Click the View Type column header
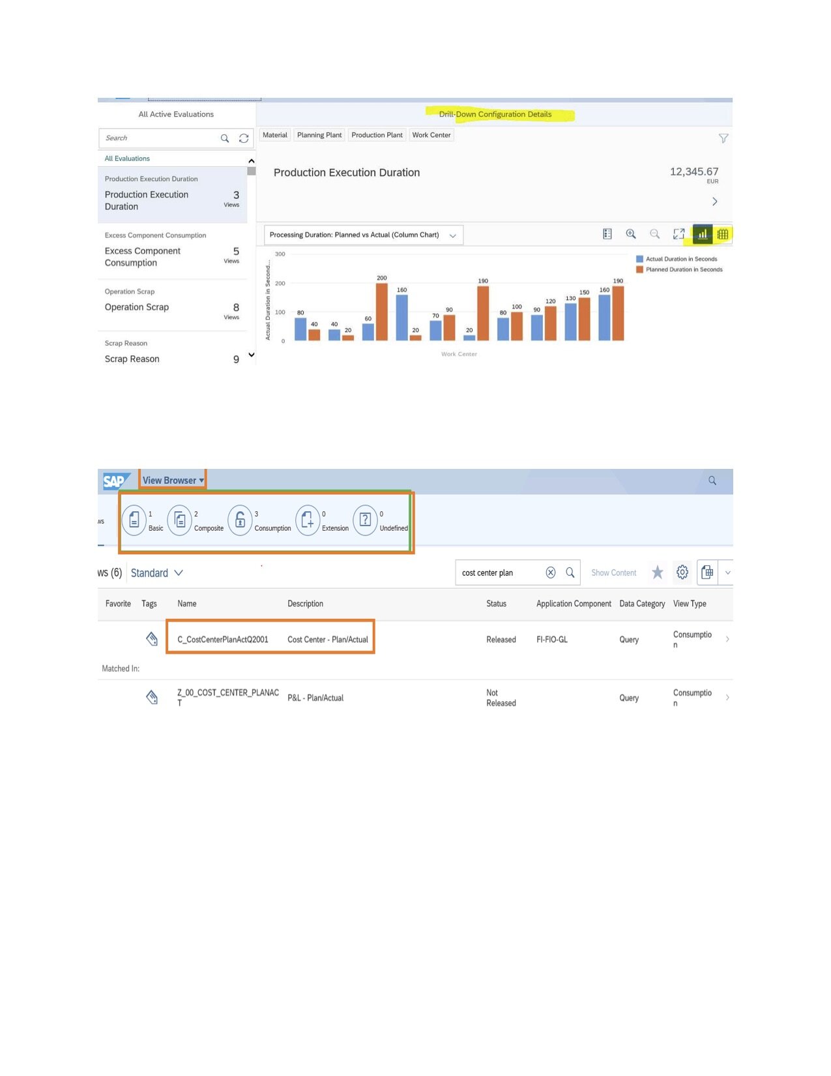 coord(690,604)
